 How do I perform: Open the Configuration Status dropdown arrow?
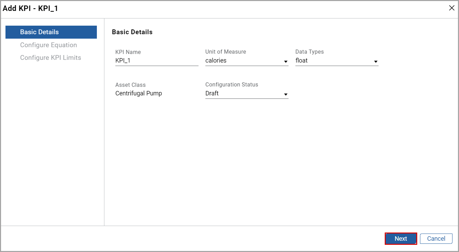pos(285,95)
